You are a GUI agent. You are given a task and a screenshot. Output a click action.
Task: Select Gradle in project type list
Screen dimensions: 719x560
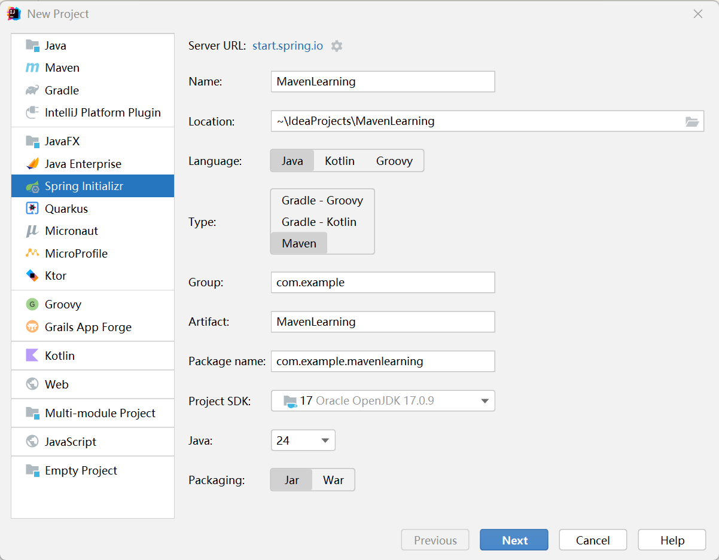pos(93,90)
